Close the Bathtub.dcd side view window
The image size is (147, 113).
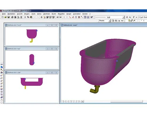[x=56, y=72]
